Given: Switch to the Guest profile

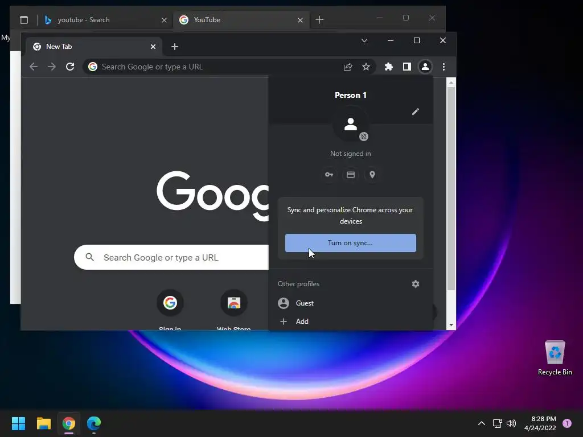Looking at the screenshot, I should point(351,303).
